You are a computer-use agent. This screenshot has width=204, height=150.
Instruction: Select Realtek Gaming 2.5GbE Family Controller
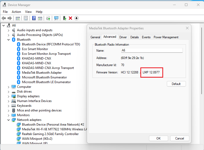[x=50, y=134]
